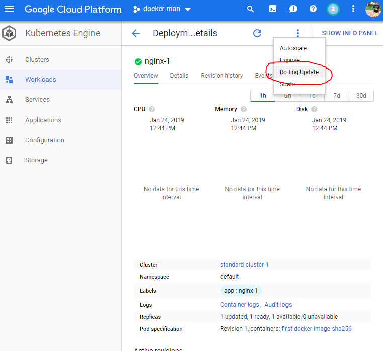The image size is (383, 351).
Task: Select Services in the sidebar
Action: click(37, 100)
